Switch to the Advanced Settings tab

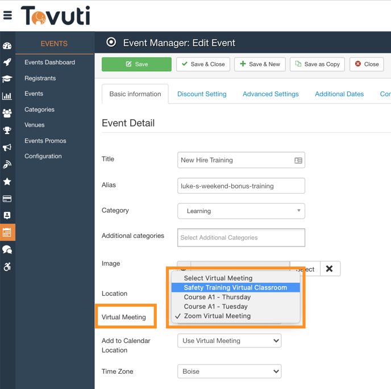tap(271, 94)
